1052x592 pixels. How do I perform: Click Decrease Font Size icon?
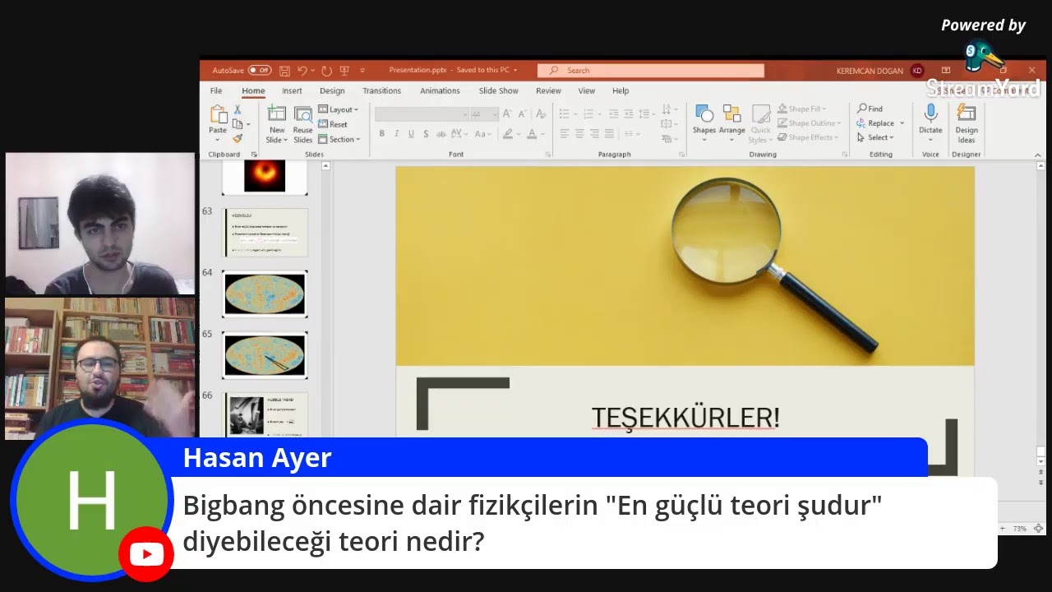pyautogui.click(x=521, y=114)
